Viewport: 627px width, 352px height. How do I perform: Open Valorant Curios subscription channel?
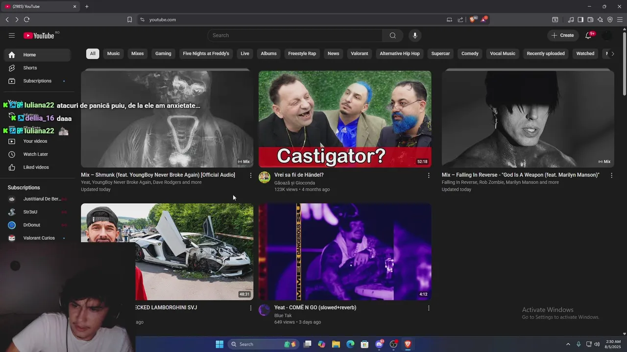[37, 238]
